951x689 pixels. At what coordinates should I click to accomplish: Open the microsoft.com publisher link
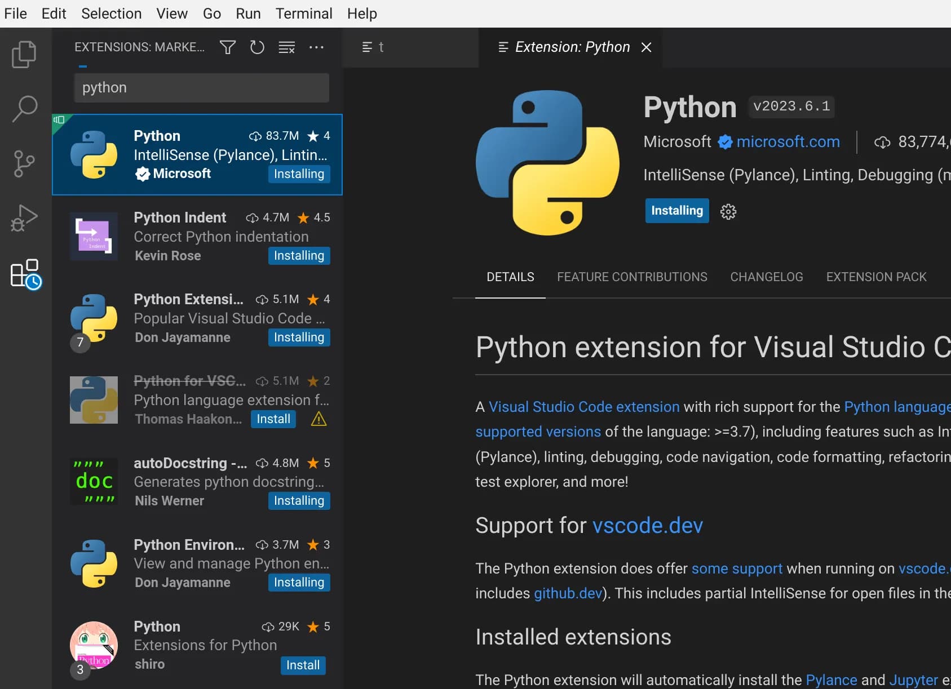(x=788, y=141)
